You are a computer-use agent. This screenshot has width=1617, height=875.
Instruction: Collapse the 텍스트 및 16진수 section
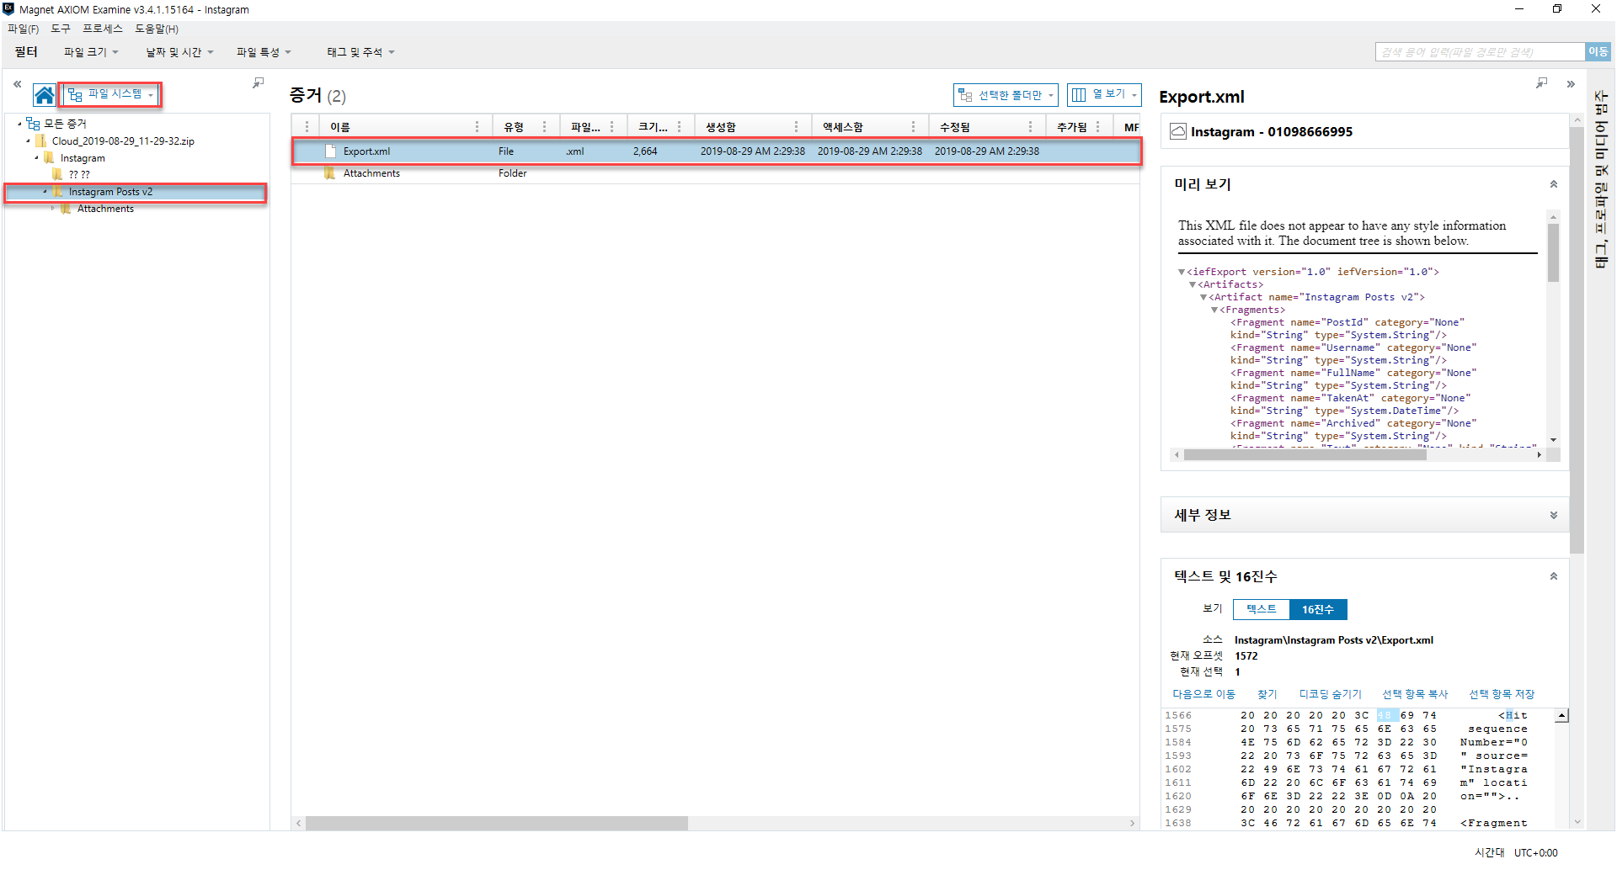click(1554, 576)
